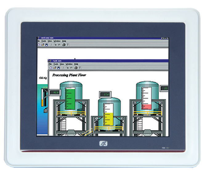Click the New file icon in welcome window toolbar
The height and width of the screenshot is (177, 207).
39,45
